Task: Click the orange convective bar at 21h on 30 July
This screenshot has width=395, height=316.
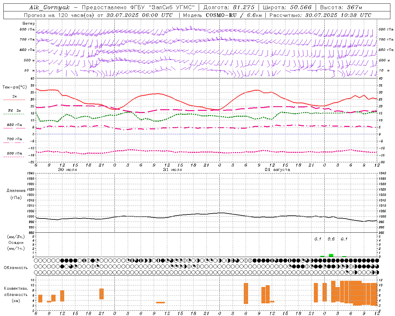Action: tap(102, 294)
